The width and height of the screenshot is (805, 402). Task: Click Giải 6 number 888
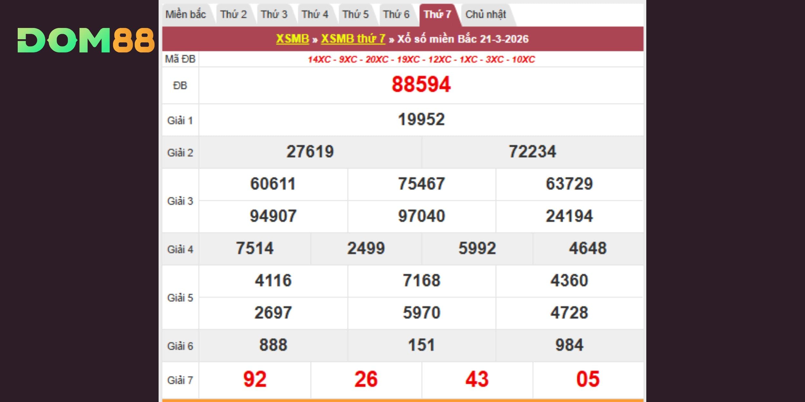(273, 345)
